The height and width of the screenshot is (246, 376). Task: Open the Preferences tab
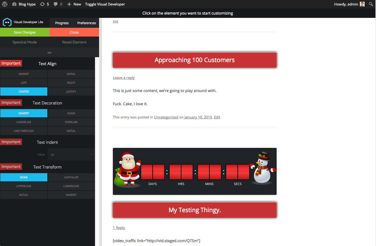pyautogui.click(x=86, y=23)
